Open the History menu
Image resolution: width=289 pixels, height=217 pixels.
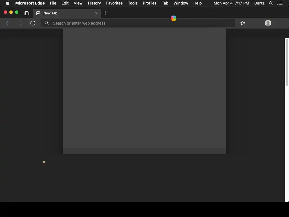click(94, 3)
